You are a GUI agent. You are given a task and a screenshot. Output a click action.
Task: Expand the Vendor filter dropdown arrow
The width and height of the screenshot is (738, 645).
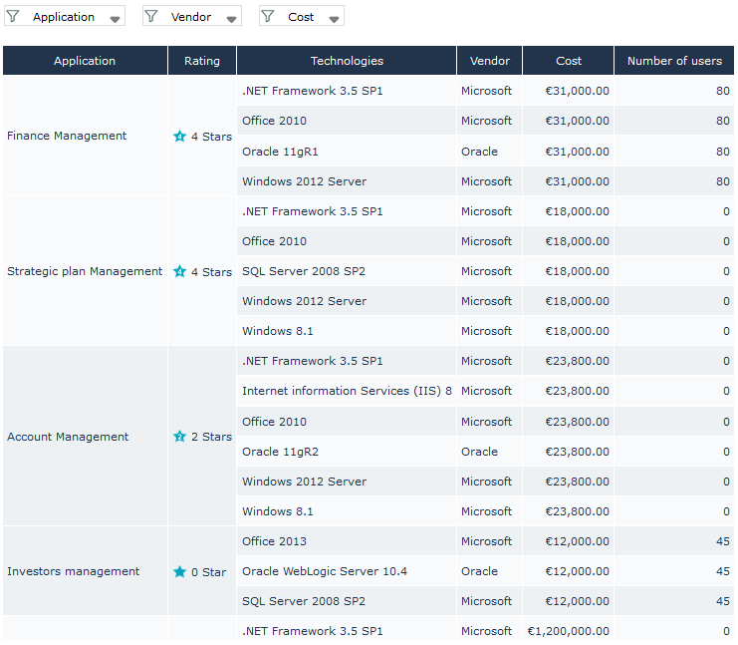231,18
